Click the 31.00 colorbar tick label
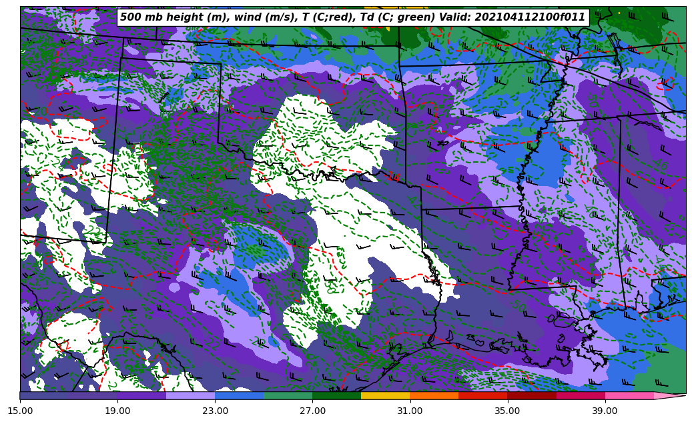 click(x=410, y=411)
